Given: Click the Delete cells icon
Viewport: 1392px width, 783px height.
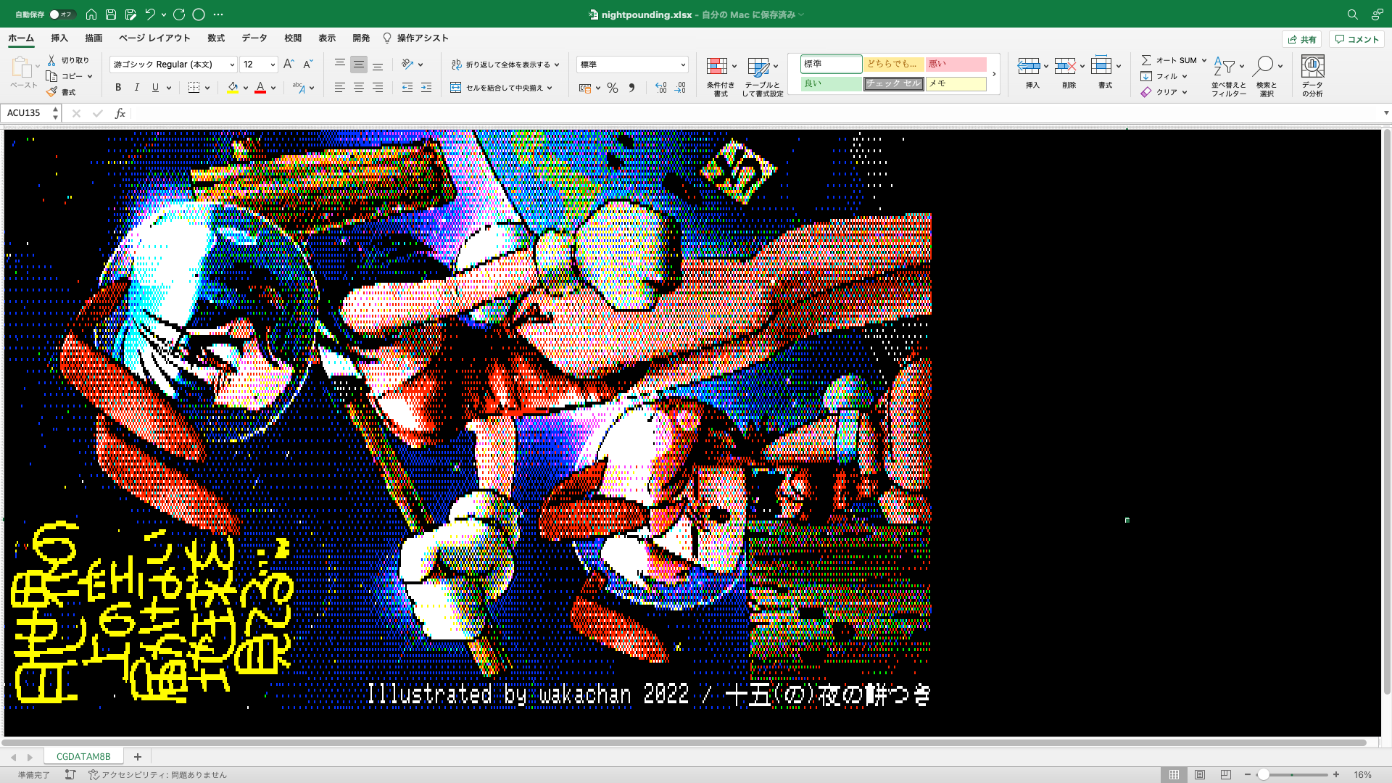Looking at the screenshot, I should (x=1064, y=67).
